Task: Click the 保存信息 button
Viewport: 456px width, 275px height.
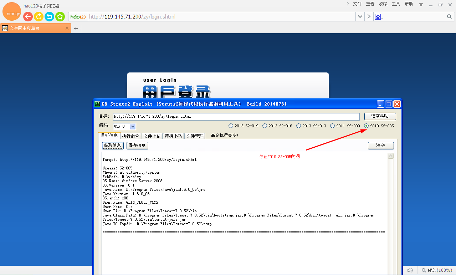Action: pyautogui.click(x=137, y=146)
